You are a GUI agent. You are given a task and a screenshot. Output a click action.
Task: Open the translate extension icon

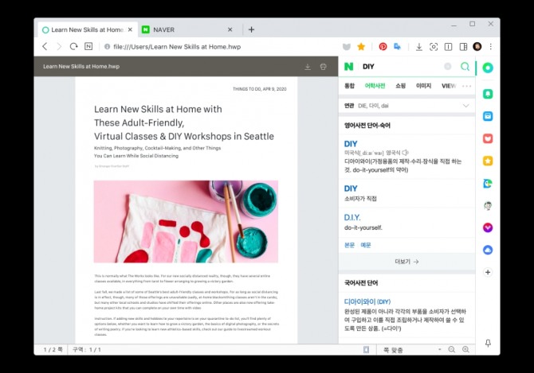click(x=397, y=47)
